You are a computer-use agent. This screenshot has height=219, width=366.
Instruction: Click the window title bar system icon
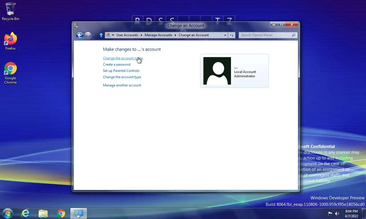[x=76, y=25]
